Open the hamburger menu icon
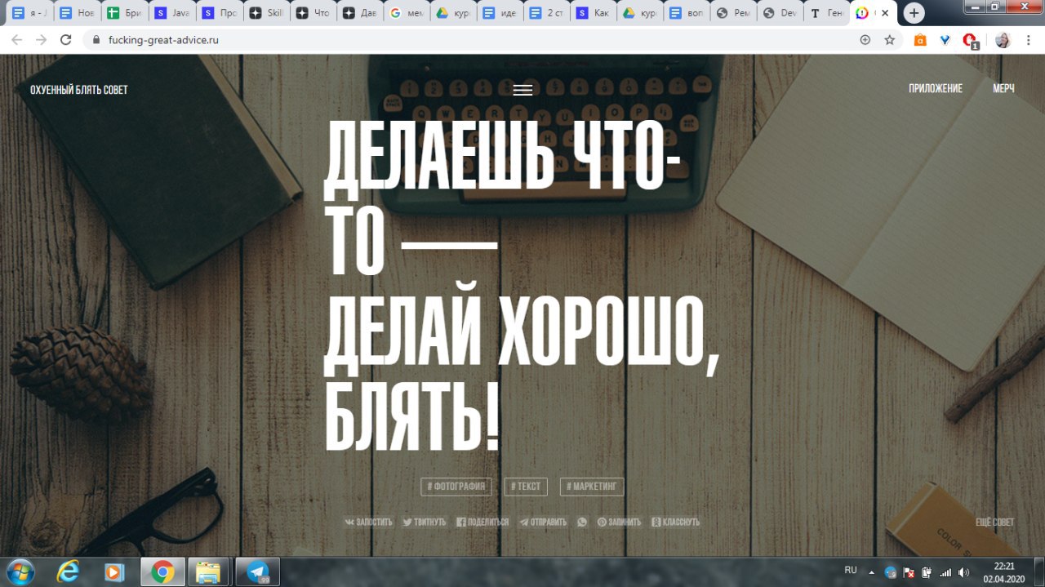This screenshot has width=1045, height=587. pos(522,90)
